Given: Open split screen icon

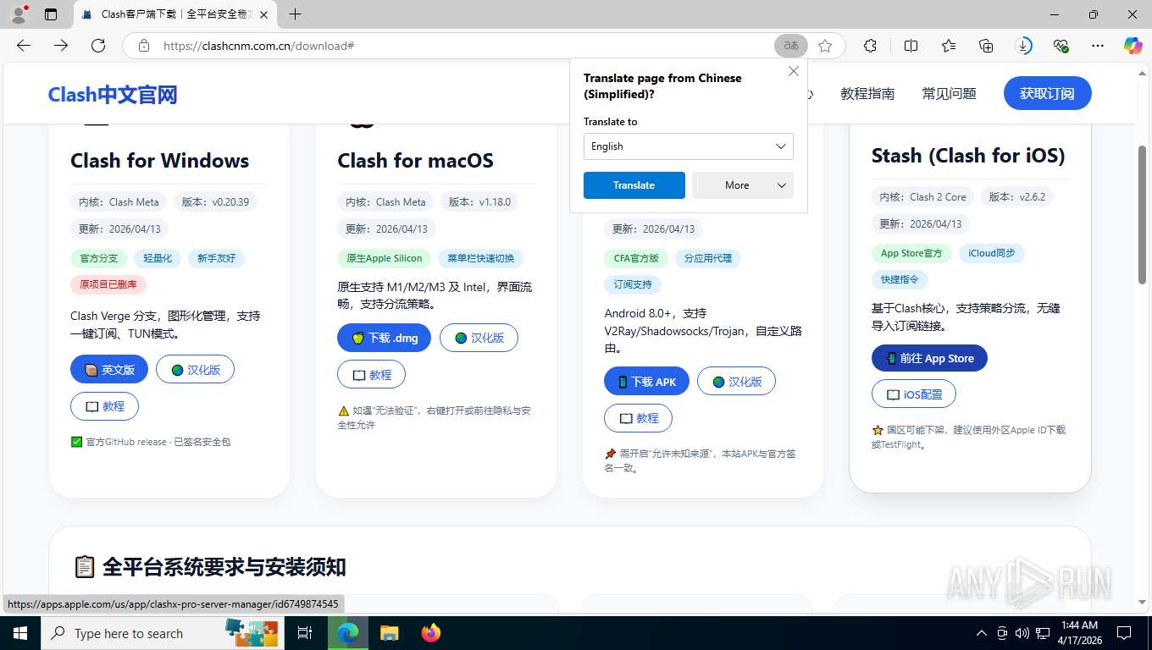Looking at the screenshot, I should tap(911, 46).
